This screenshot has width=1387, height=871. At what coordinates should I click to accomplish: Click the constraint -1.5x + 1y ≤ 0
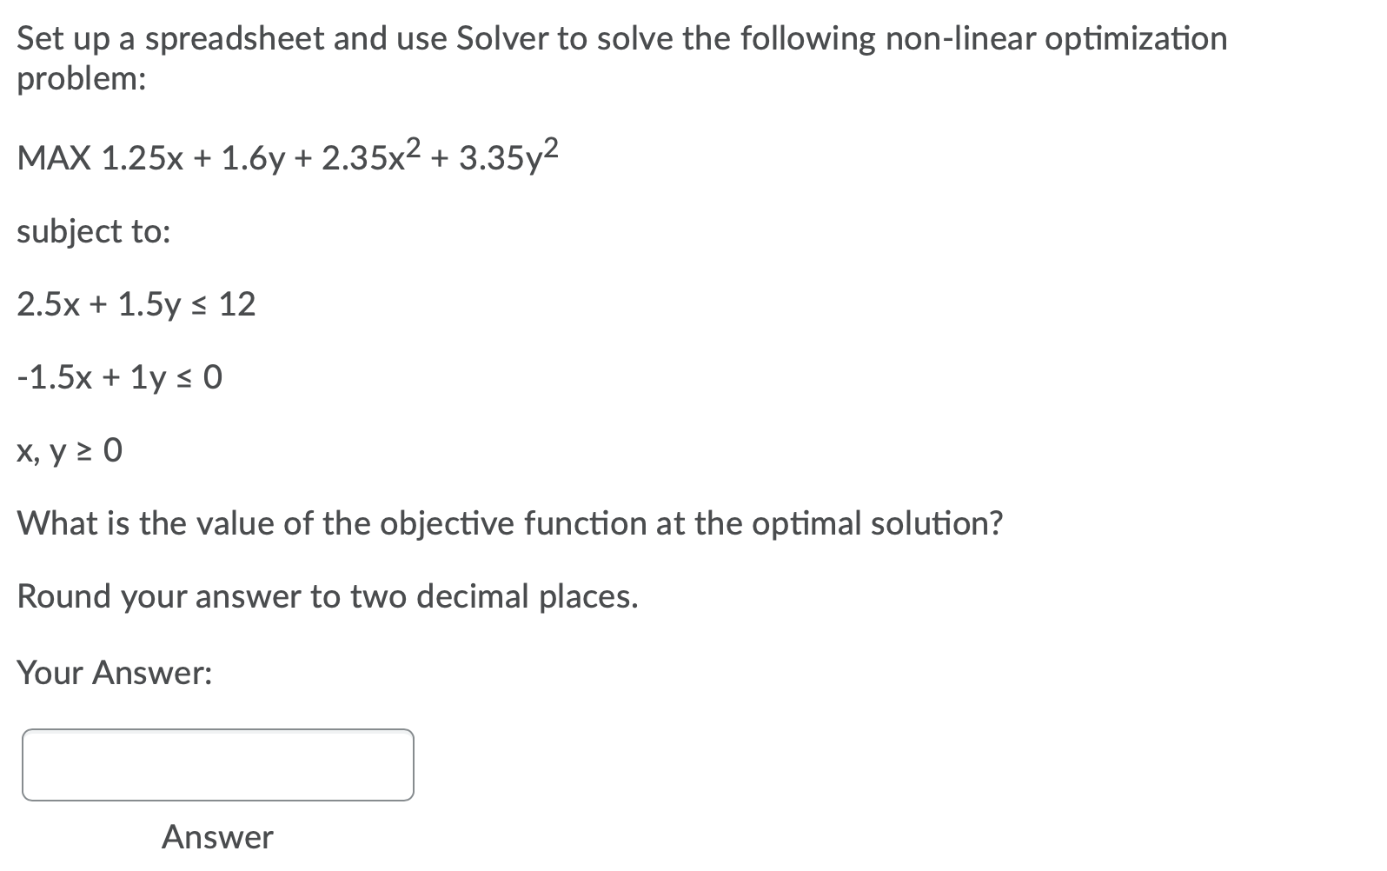(x=117, y=377)
